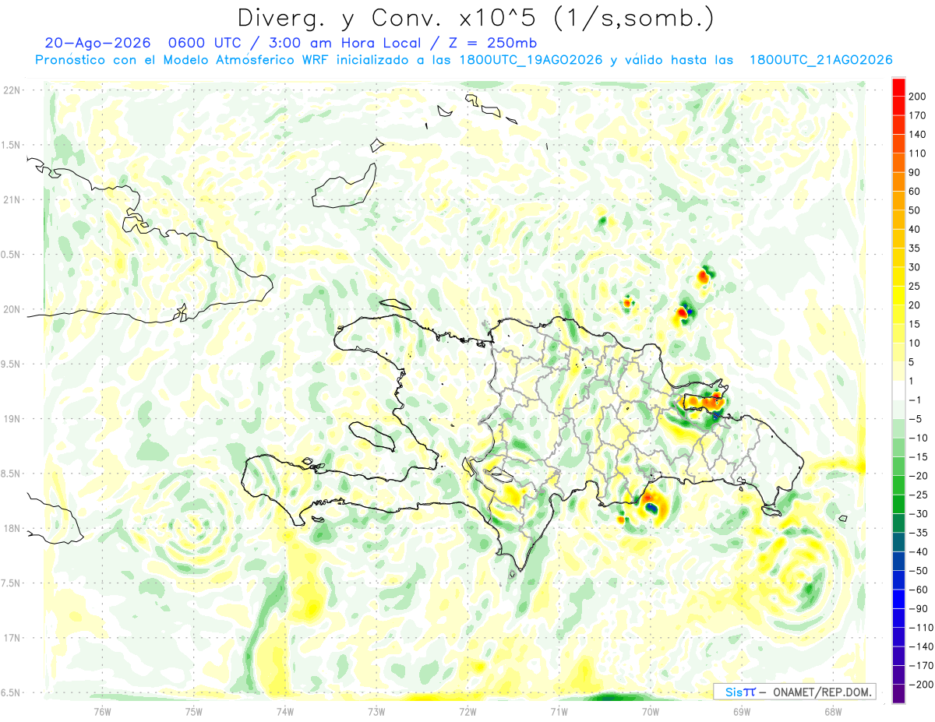Click the '20N' latitude label

12,309
